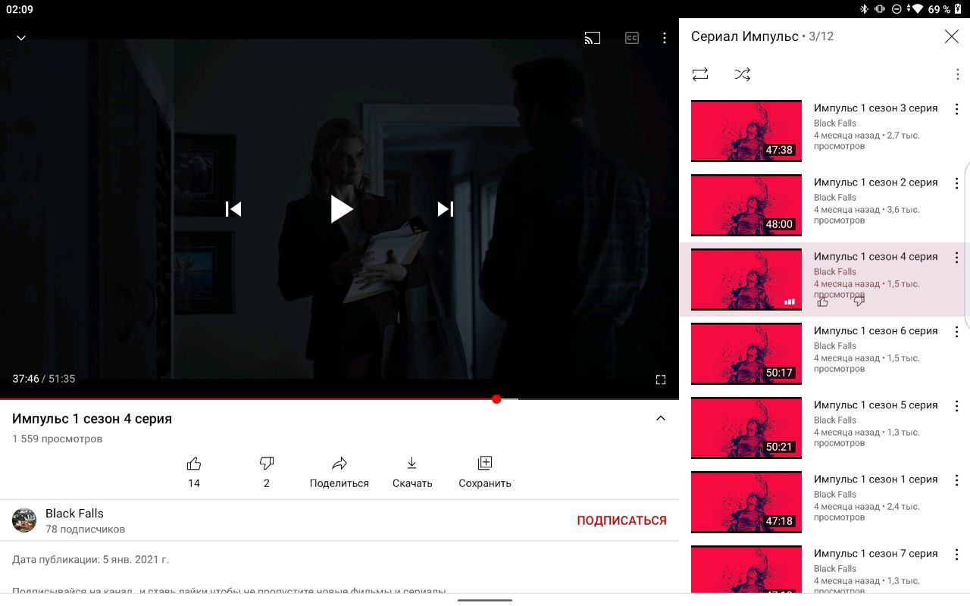The image size is (970, 606).
Task: Open the thumbnail of Импульс 1 сезон 2 серия
Action: 746,205
